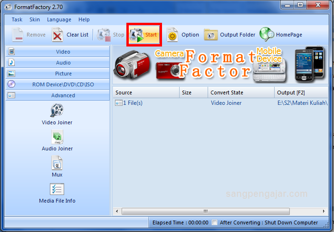Viewport: 334px width, 232px height.
Task: Expand the Audio category panel
Action: (x=57, y=63)
